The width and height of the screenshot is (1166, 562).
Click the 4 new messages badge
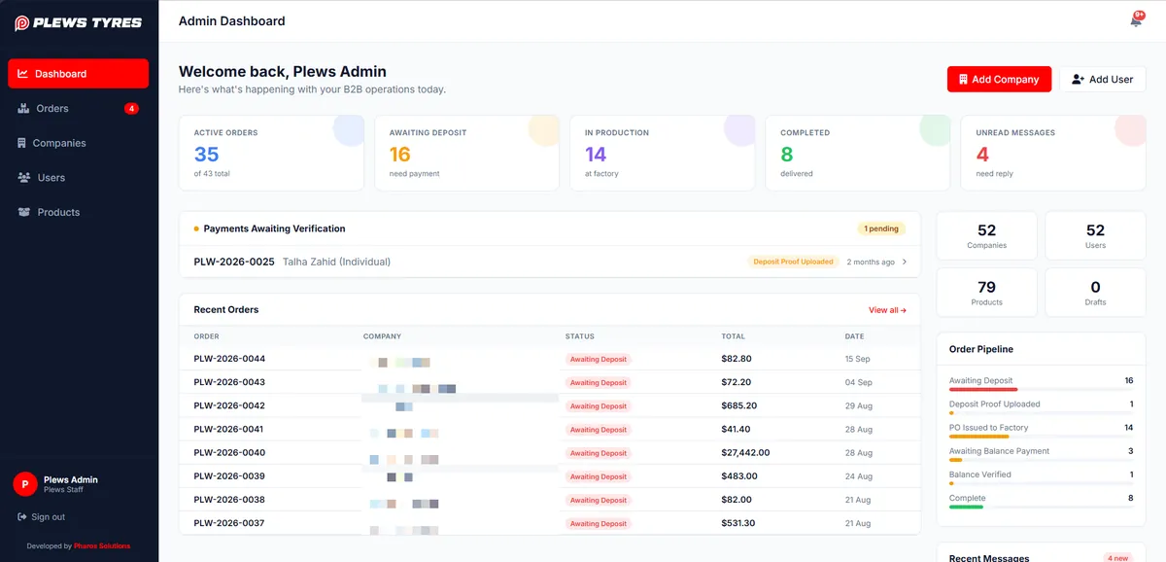1117,558
